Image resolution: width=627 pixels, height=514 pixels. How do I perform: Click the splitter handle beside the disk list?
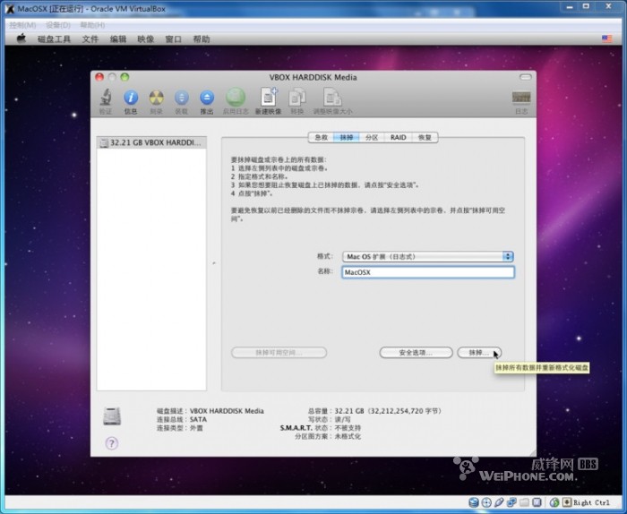214,263
